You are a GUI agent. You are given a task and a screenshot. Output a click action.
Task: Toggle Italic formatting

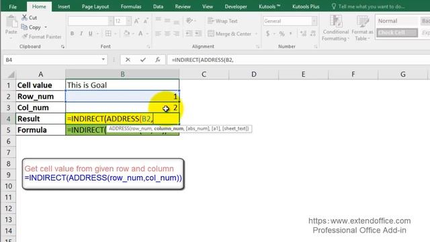tap(81, 34)
